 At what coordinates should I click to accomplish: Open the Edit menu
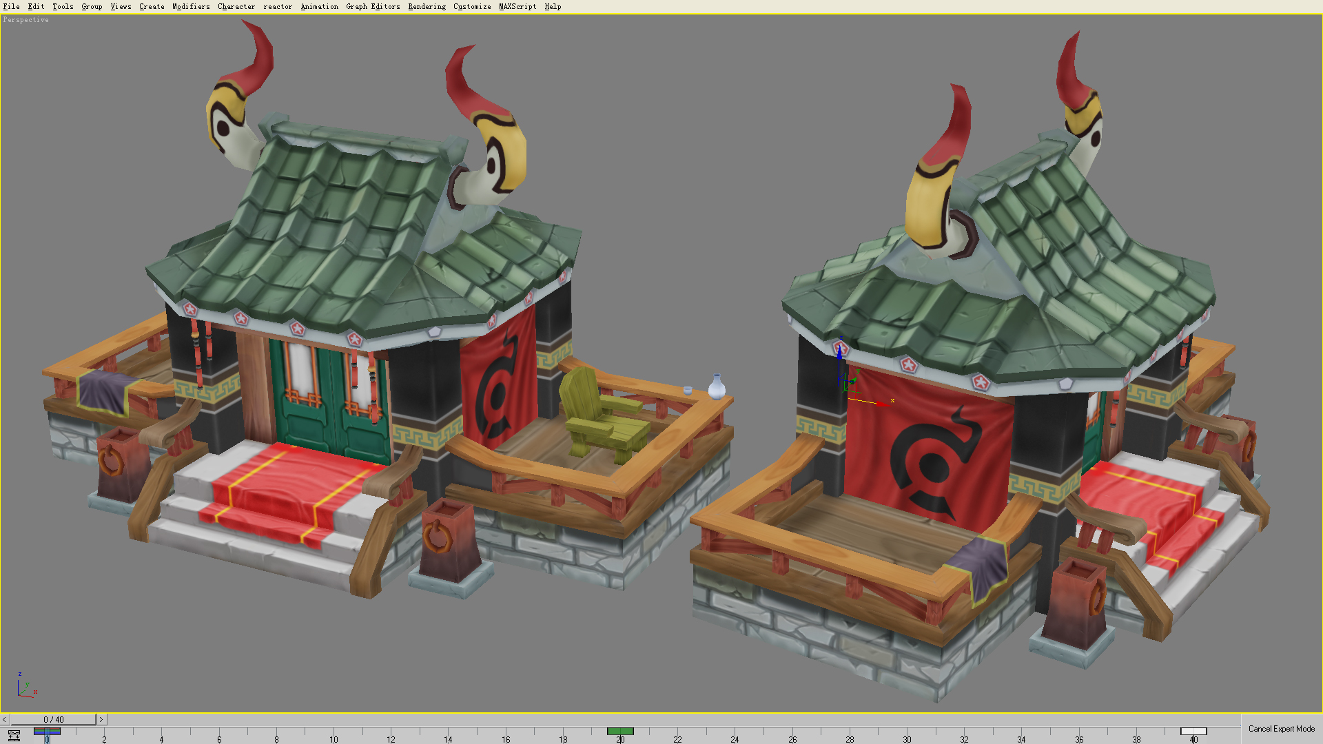point(36,7)
